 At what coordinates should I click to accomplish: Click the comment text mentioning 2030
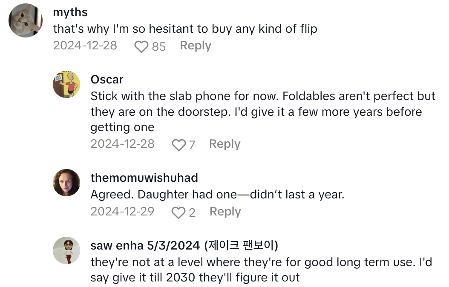(x=261, y=270)
